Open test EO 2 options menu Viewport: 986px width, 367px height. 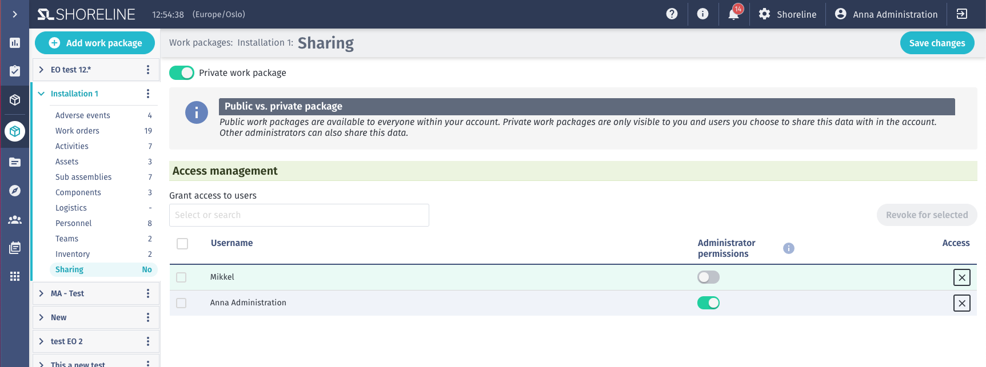pos(148,341)
